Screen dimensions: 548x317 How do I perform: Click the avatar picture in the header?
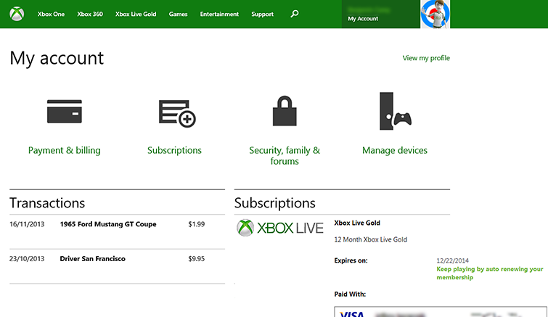[x=435, y=14]
